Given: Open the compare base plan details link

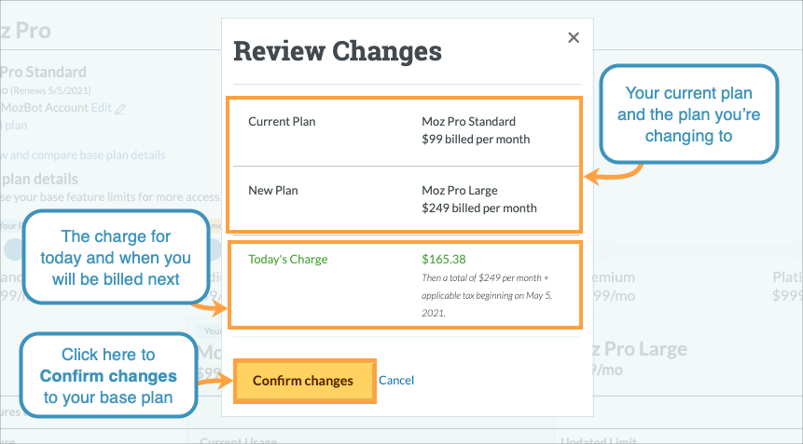Looking at the screenshot, I should [x=84, y=155].
